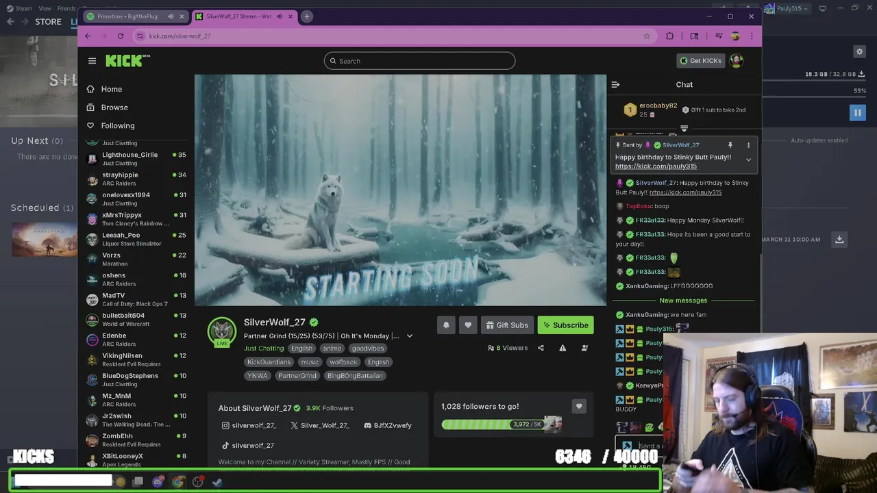Open Leeaah_Poo channel in sidebar
877x493 pixels.
(136, 239)
